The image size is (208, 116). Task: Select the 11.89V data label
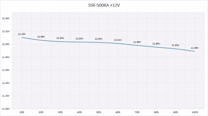[x=195, y=48]
